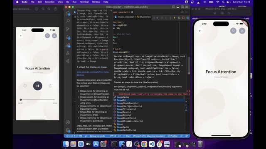Split the editor using the split icon

pyautogui.click(x=182, y=12)
